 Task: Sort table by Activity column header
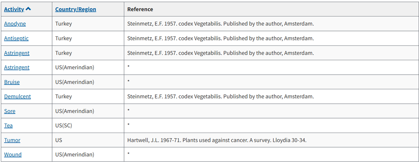pyautogui.click(x=14, y=9)
